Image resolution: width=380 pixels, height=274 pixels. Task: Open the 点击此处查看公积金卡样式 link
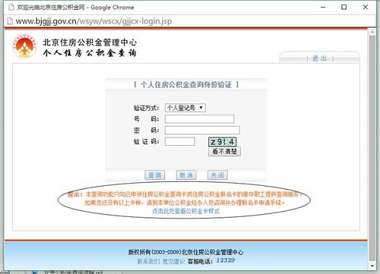coord(185,211)
